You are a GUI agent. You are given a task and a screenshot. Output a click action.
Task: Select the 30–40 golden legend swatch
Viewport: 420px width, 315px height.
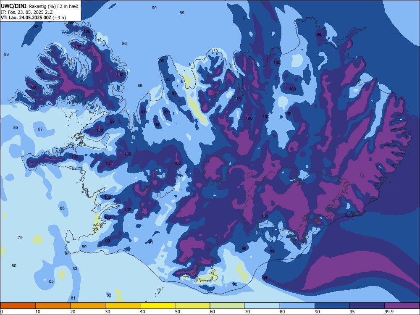point(123,306)
